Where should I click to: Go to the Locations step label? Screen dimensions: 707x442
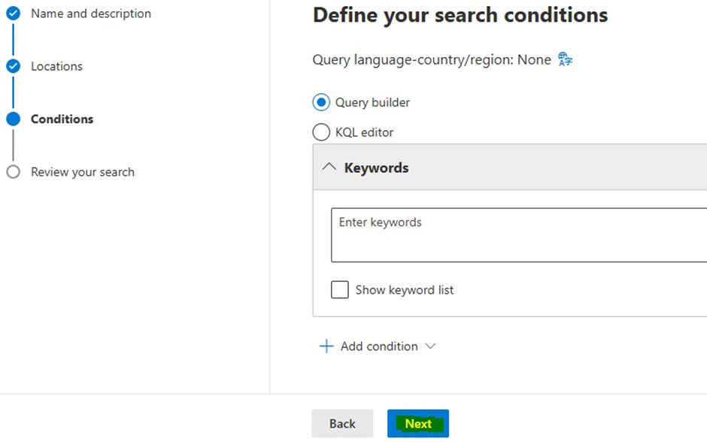coord(56,66)
